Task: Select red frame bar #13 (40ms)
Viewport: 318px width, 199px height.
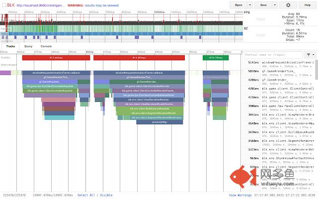Action: [56, 58]
